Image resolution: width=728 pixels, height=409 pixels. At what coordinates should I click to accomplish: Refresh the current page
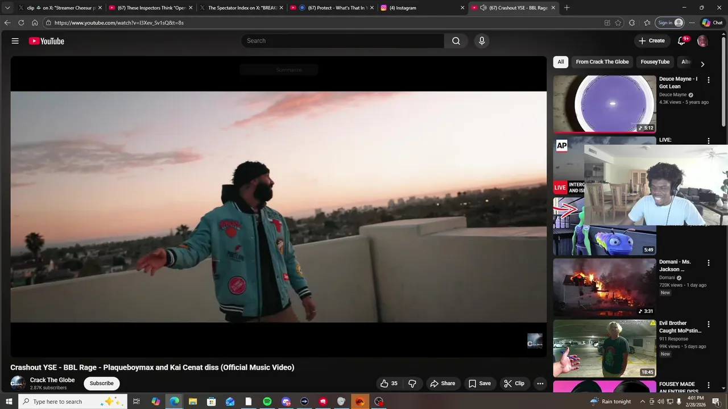tap(21, 23)
